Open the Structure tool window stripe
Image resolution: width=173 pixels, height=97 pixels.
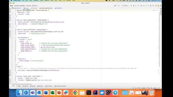click(x=10, y=81)
